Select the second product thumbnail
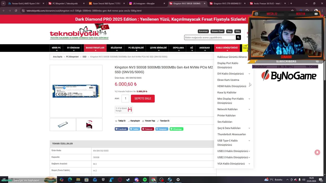This screenshot has width=326, height=183. point(89,125)
